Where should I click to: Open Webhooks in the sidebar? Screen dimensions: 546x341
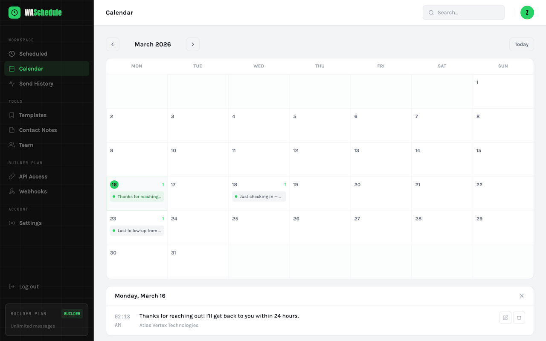click(x=47, y=191)
